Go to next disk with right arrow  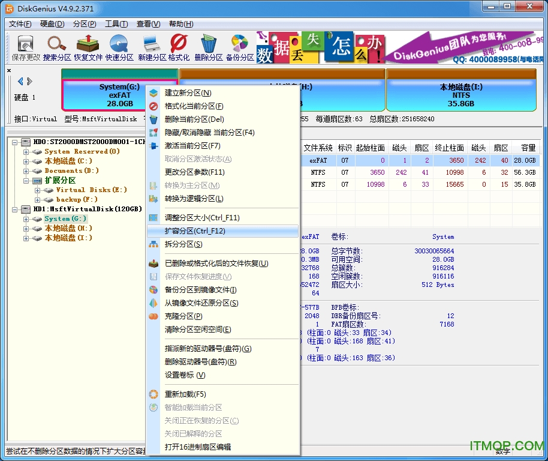coord(30,82)
